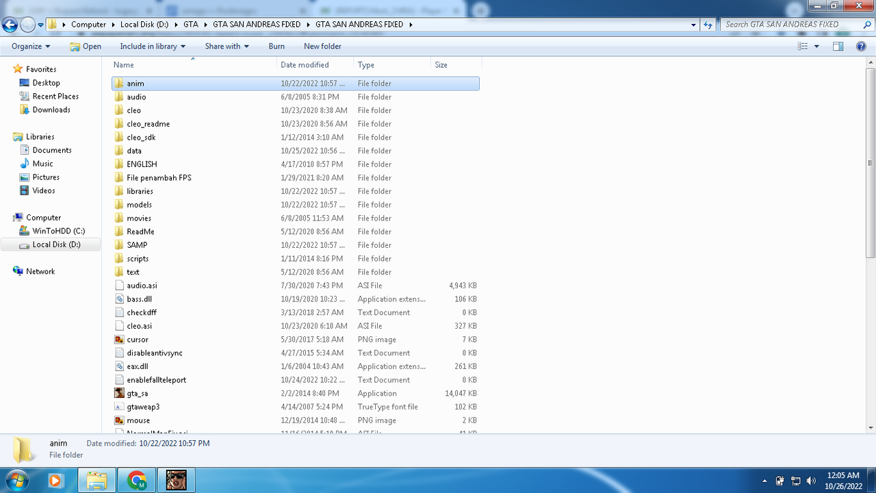Select the audio folder icon
The width and height of the screenshot is (876, 493).
tap(119, 97)
